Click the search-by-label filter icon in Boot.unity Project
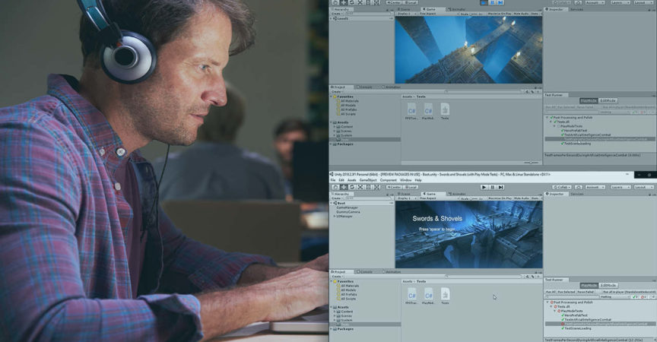Image resolution: width=657 pixels, height=342 pixels. point(532,277)
